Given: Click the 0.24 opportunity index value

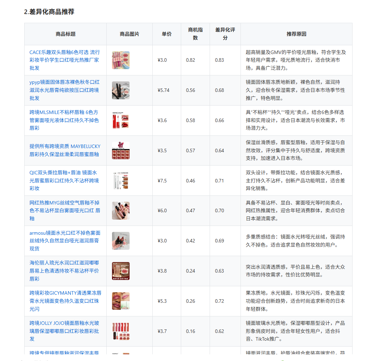Looking at the screenshot, I should pos(191,271).
